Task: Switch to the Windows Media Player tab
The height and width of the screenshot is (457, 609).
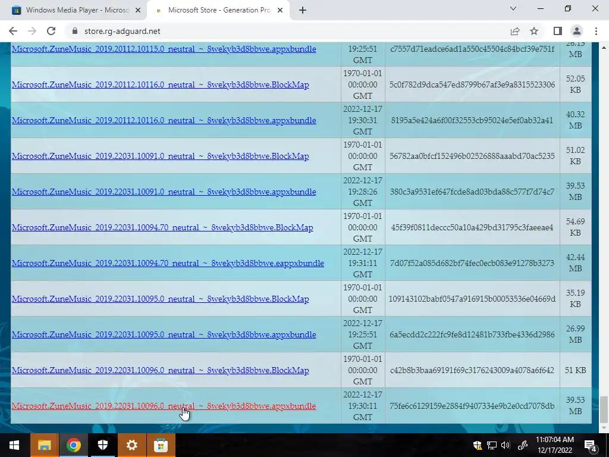Action: (74, 10)
